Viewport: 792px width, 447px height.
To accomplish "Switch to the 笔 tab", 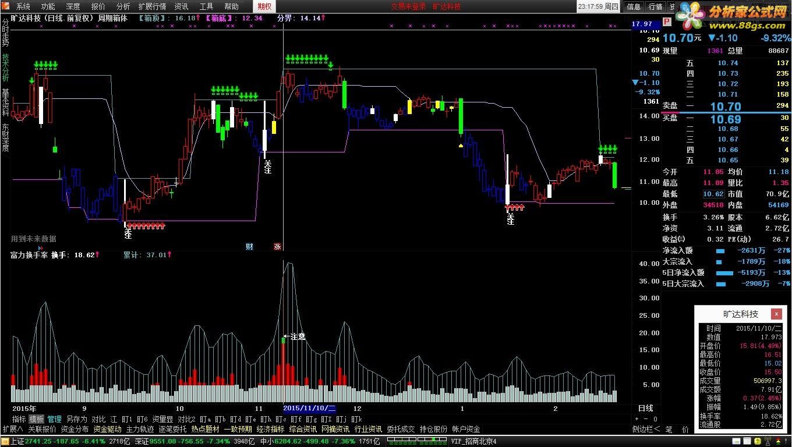I will [x=669, y=430].
